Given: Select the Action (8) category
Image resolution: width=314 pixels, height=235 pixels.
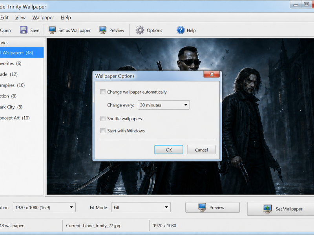Looking at the screenshot, I should [x=22, y=96].
